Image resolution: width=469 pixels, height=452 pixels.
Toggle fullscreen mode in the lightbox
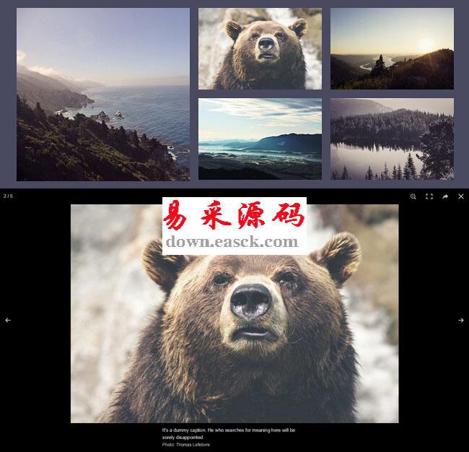click(429, 196)
